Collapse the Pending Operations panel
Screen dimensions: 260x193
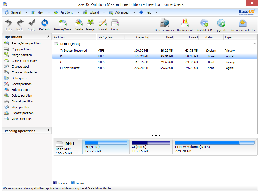48,130
